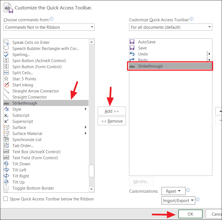The image size is (222, 220).
Task: Select the Superscript command
Action: [x=22, y=121]
